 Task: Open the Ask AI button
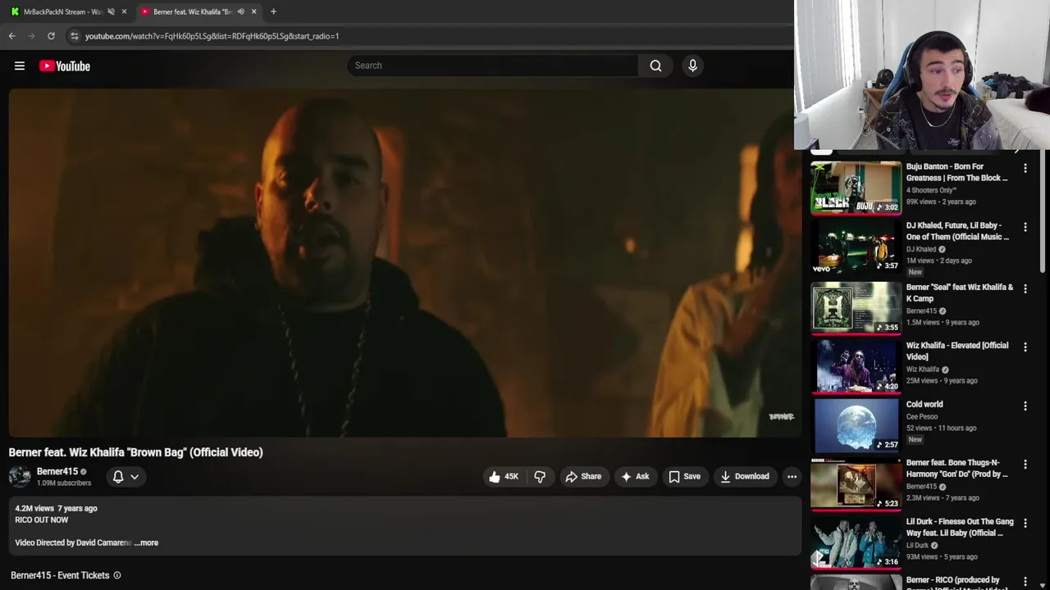635,476
